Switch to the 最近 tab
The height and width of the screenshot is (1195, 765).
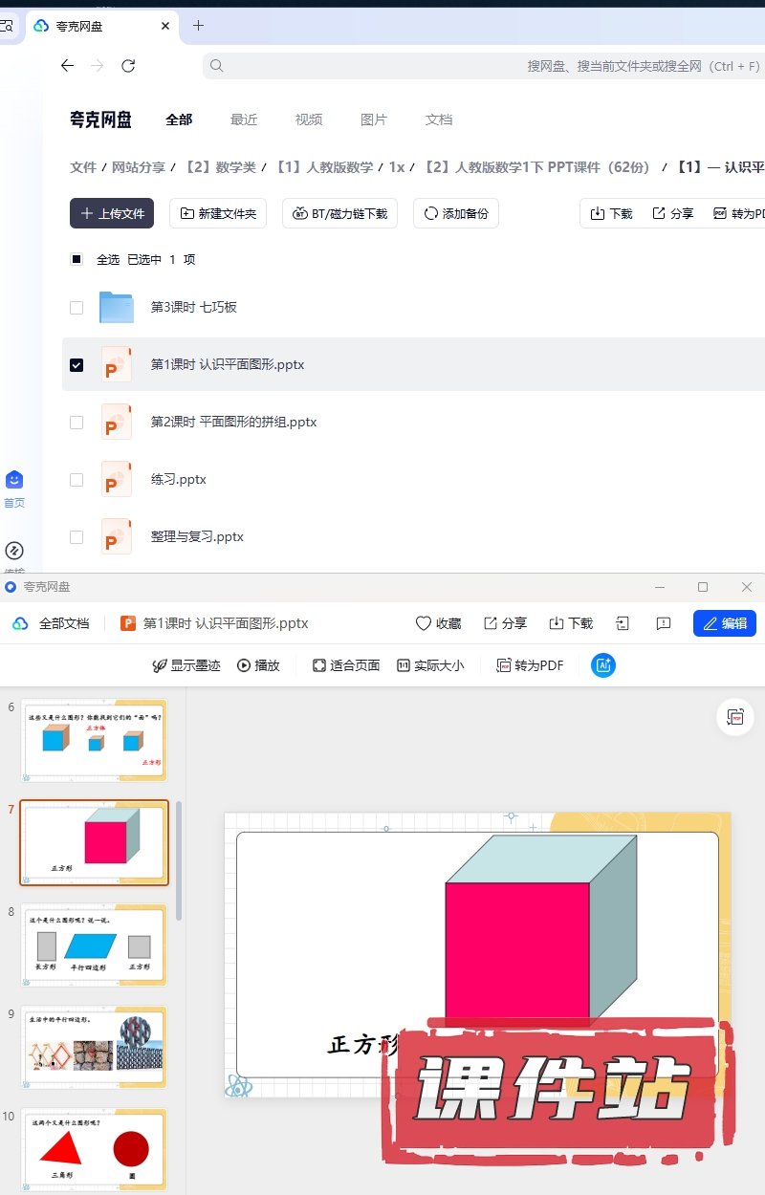[x=244, y=119]
